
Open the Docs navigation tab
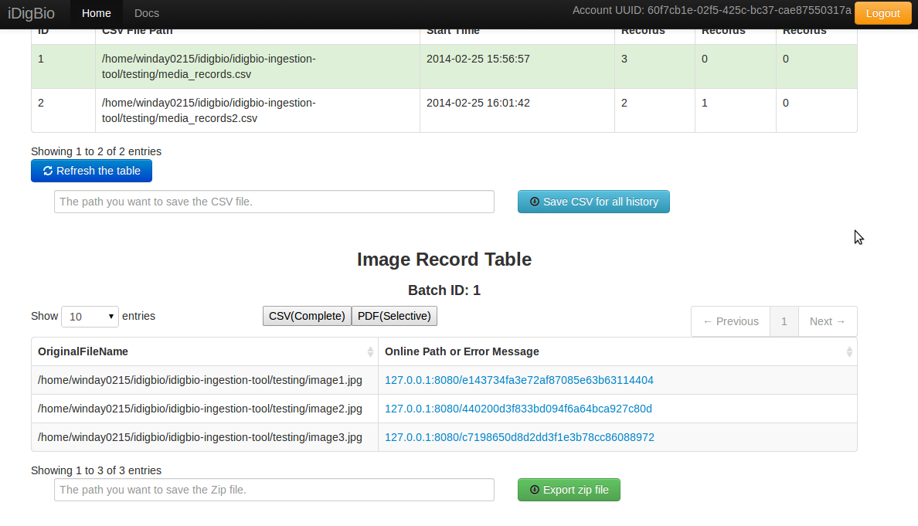click(x=146, y=13)
